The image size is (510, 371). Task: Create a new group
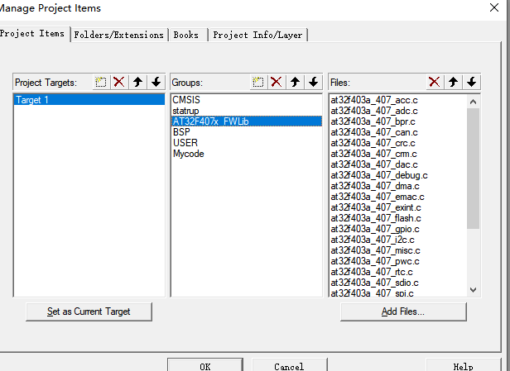258,82
